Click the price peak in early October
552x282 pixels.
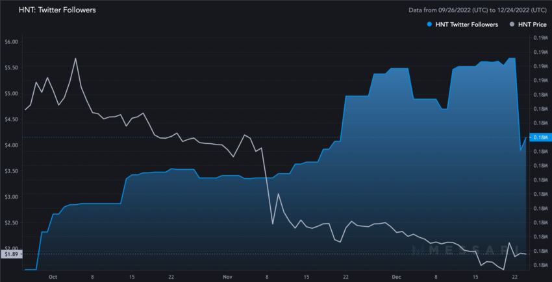point(75,58)
